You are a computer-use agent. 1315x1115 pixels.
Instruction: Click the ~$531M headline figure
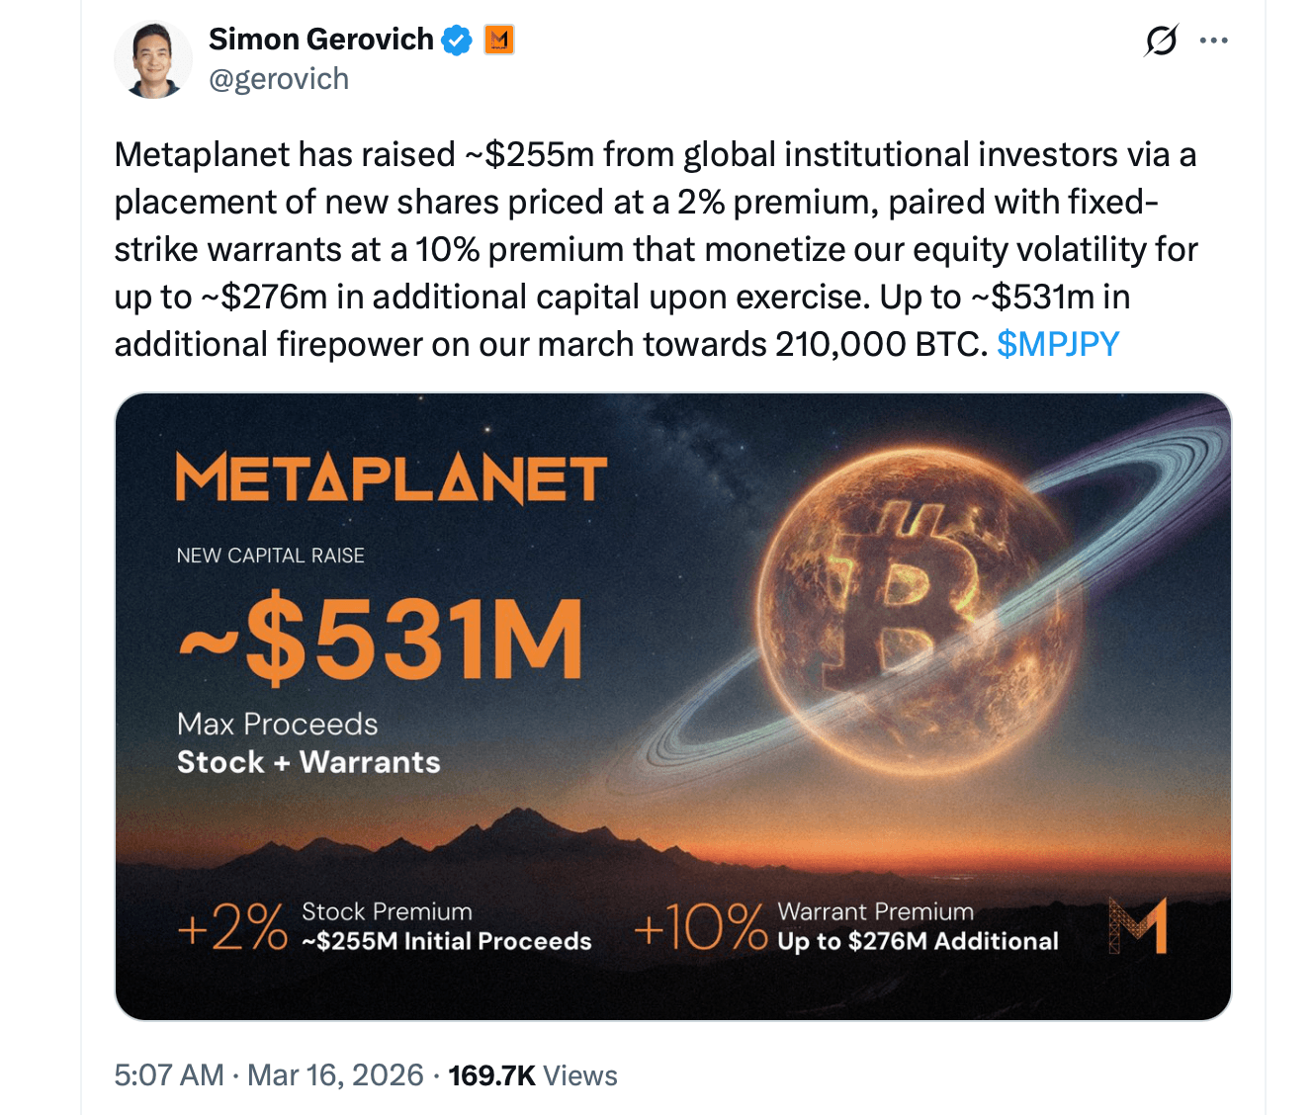(x=382, y=641)
